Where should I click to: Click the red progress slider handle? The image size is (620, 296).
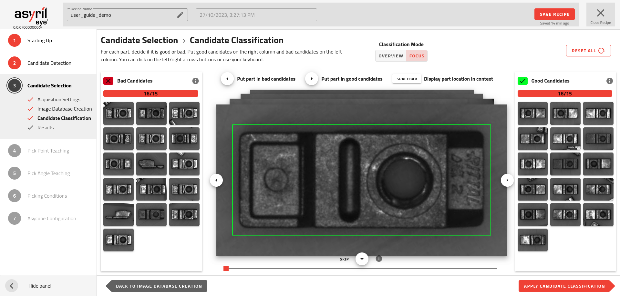point(226,269)
